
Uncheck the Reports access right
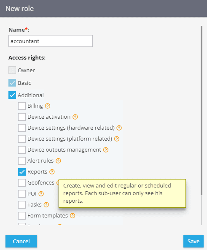pyautogui.click(x=22, y=172)
